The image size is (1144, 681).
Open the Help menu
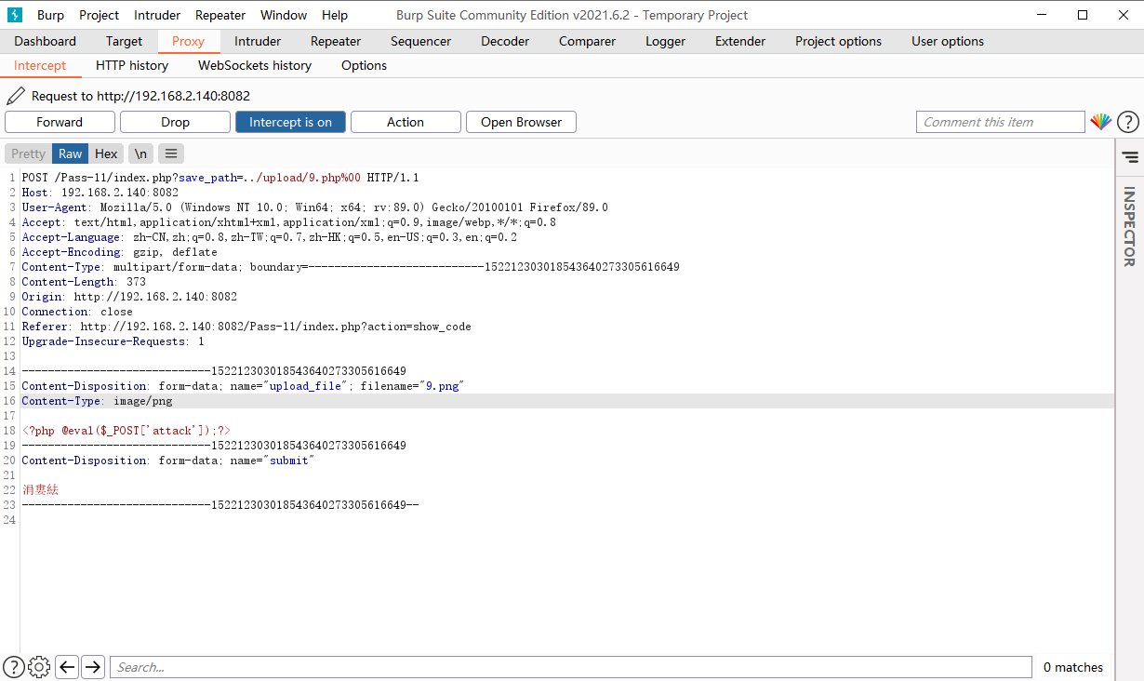[335, 15]
